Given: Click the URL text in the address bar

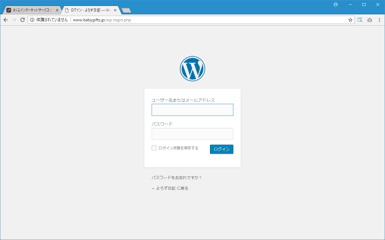Looking at the screenshot, I should 102,20.
